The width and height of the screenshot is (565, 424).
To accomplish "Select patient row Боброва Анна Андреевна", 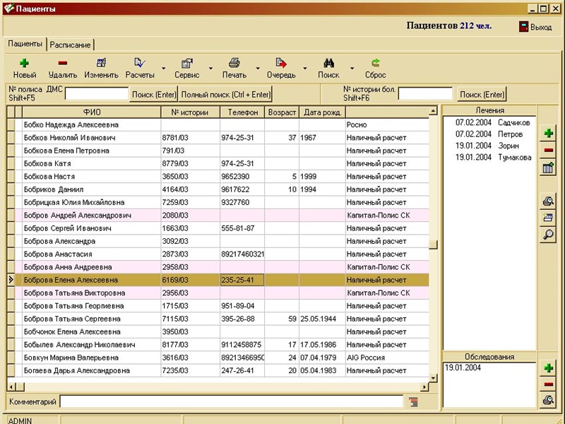I will [x=218, y=267].
